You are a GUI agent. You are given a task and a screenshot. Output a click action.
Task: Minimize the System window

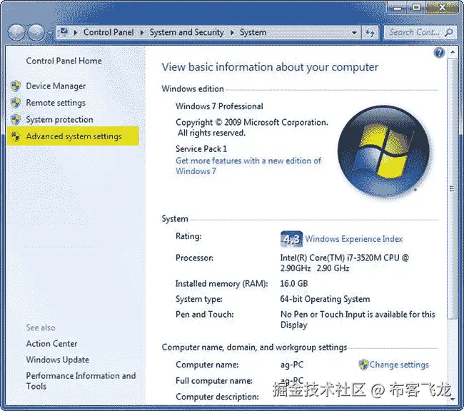(398, 7)
